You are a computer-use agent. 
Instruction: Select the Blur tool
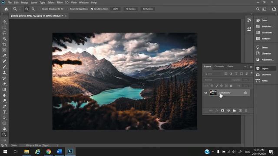(x=4, y=95)
